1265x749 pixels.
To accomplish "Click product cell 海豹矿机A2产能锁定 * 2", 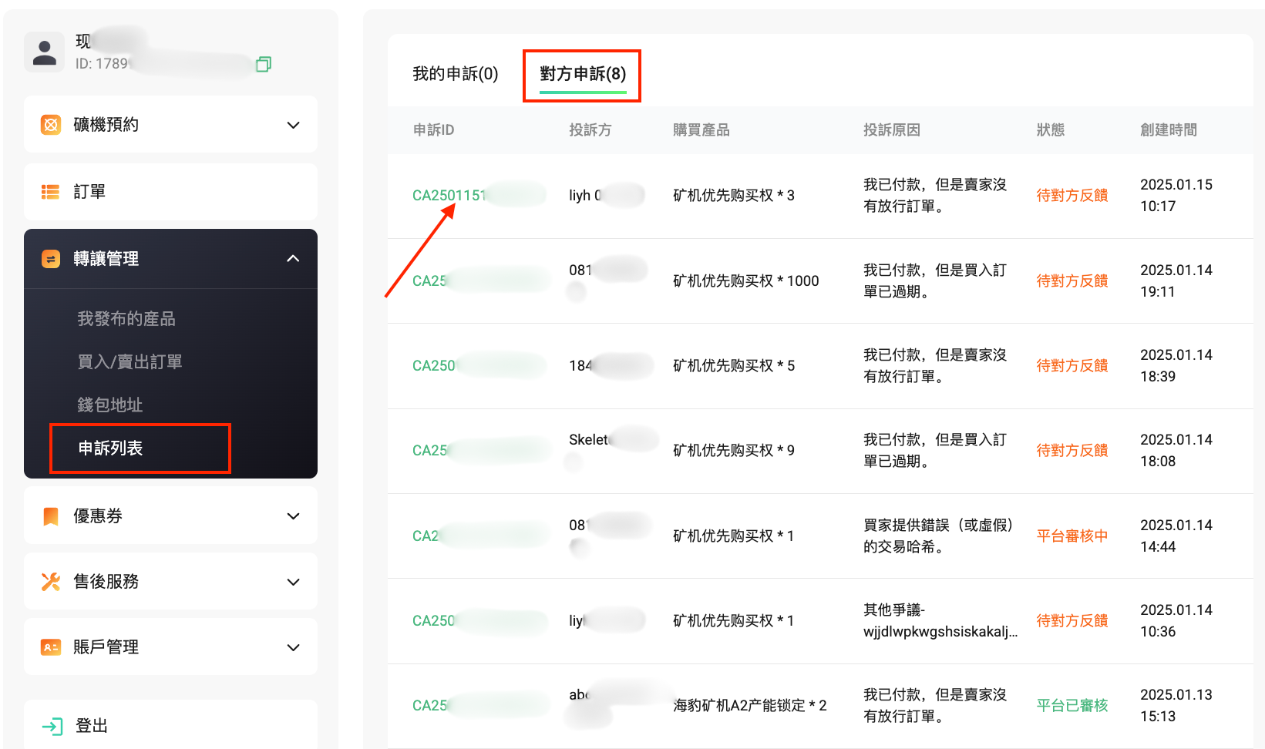I will click(750, 706).
